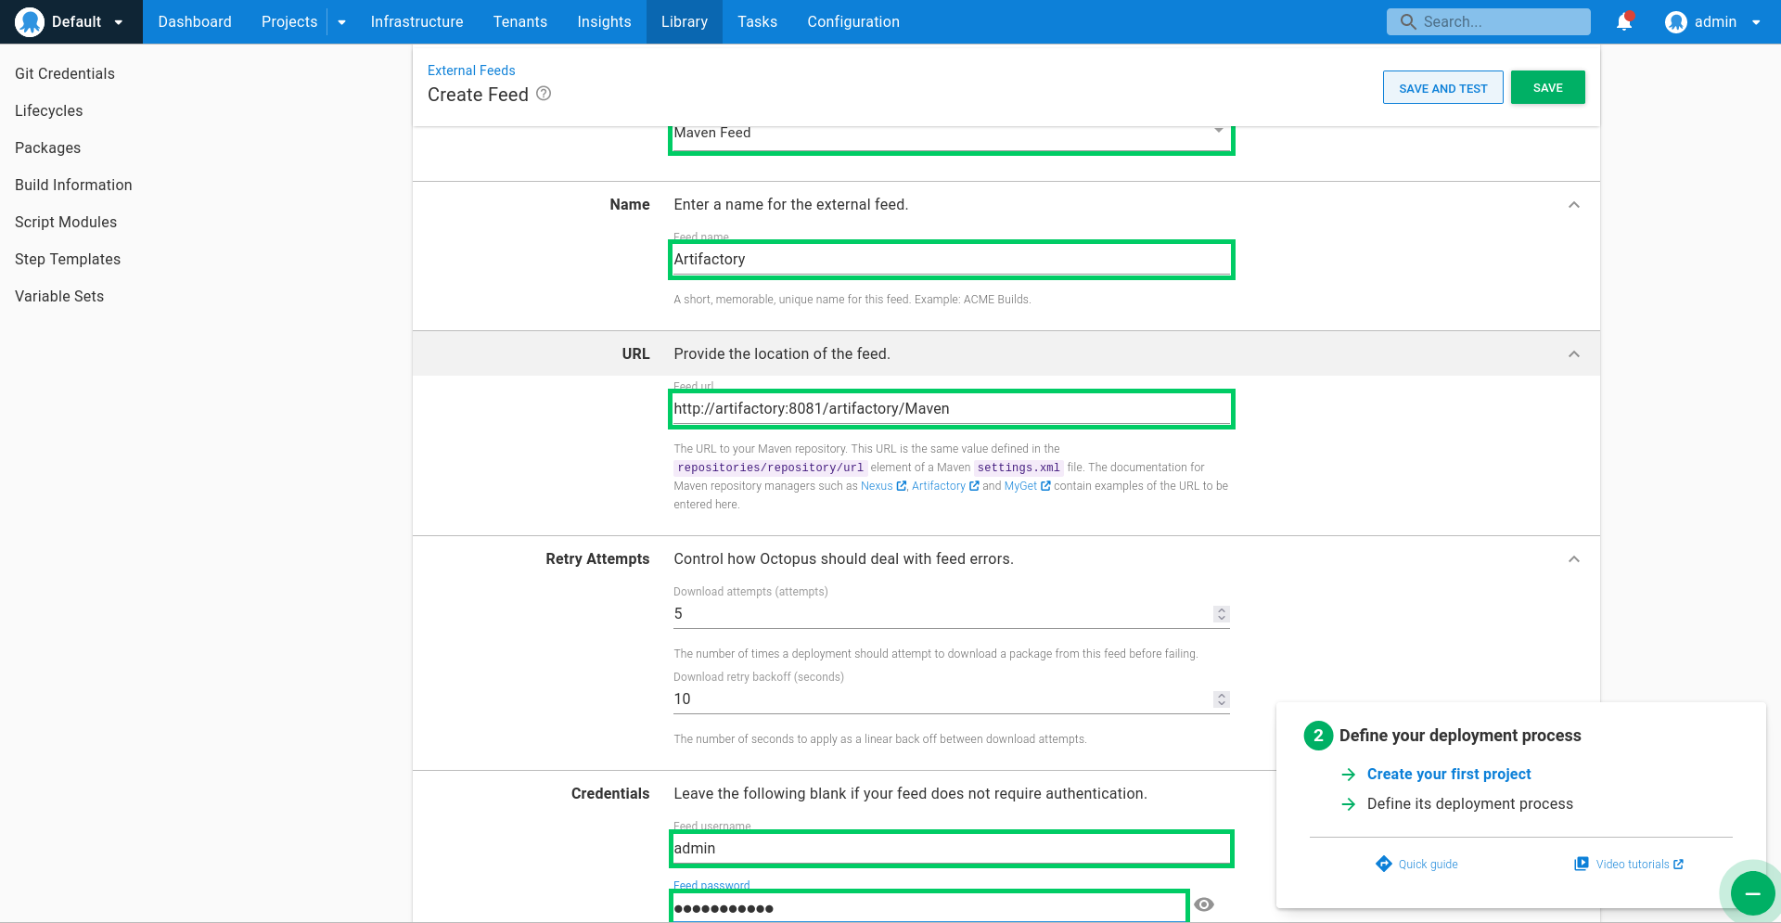Open the Insights section
This screenshot has width=1781, height=923.
604,21
